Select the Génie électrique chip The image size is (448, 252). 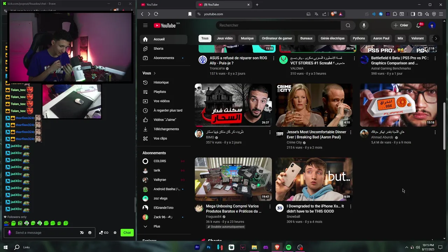[x=332, y=38]
